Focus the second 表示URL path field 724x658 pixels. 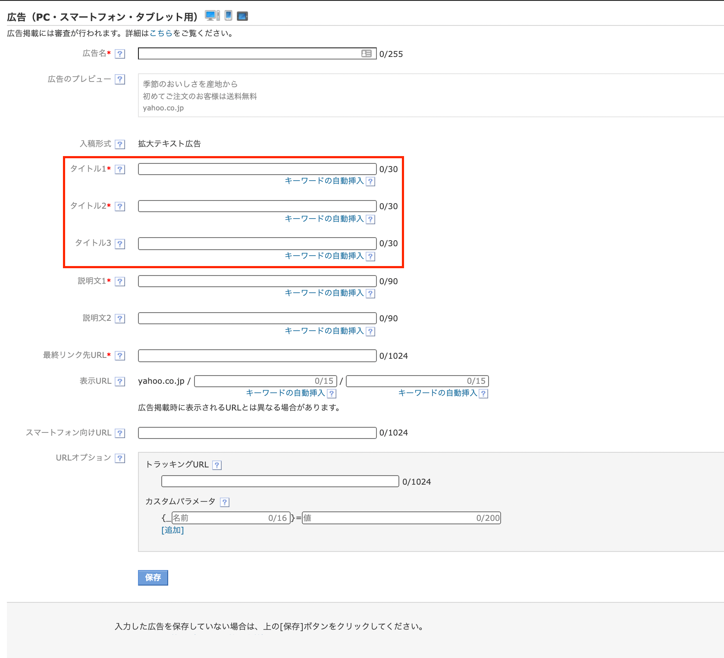point(417,381)
